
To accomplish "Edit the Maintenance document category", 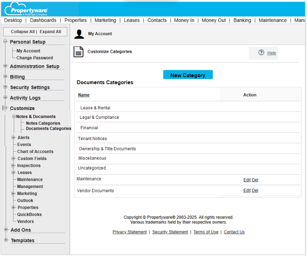I will pyautogui.click(x=247, y=180).
